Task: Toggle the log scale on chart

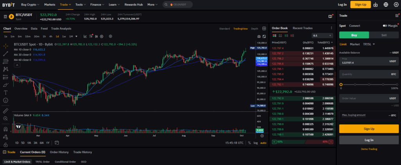Action: (x=256, y=143)
